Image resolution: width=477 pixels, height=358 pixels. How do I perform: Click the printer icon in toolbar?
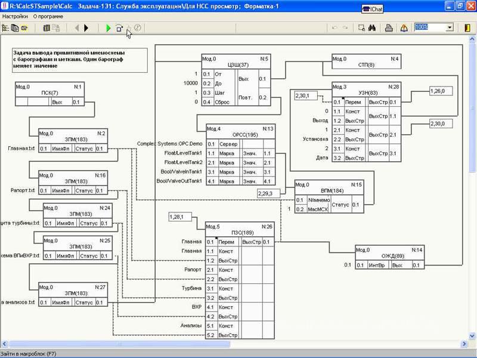click(x=388, y=27)
